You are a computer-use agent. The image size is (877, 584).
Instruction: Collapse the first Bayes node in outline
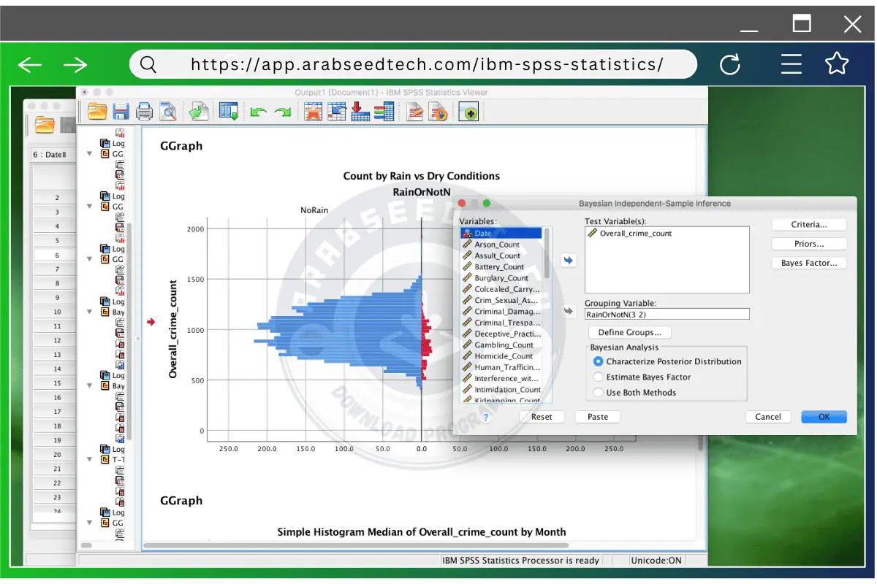pos(90,312)
